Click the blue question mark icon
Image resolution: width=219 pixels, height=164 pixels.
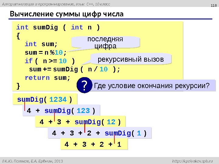coord(84,85)
